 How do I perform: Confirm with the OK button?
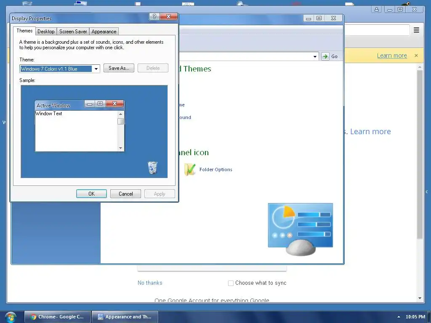tap(91, 193)
